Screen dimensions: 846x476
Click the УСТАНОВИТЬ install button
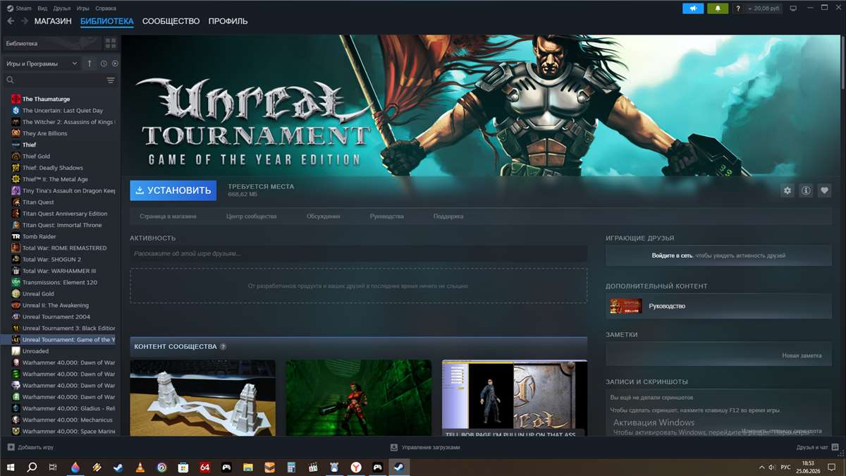point(173,190)
